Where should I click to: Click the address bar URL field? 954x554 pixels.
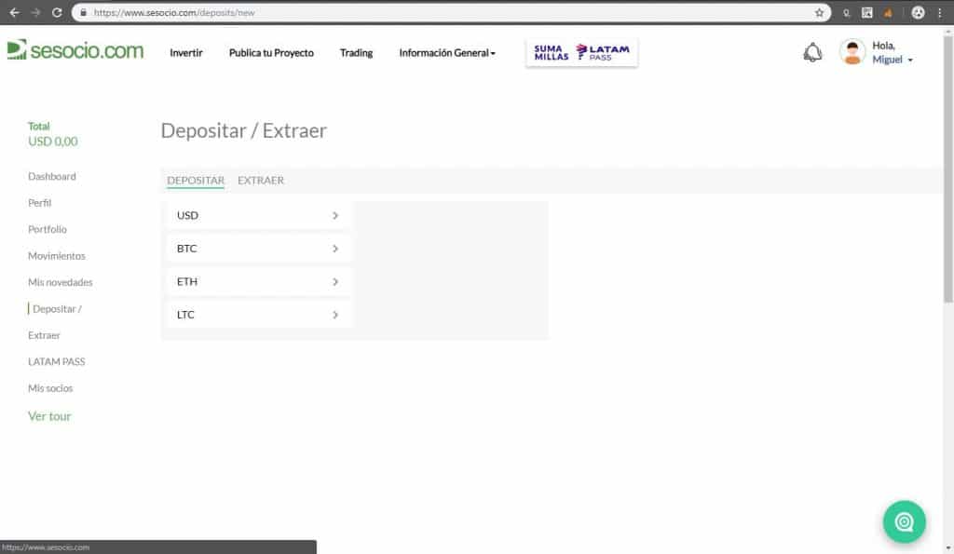450,13
